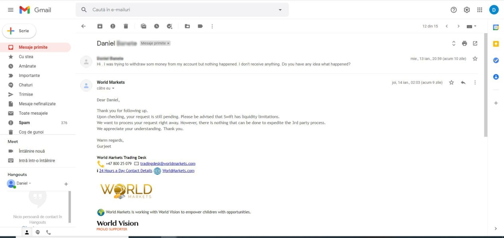Image resolution: width=504 pixels, height=238 pixels.
Task: Archive this email conversation
Action: 100,26
